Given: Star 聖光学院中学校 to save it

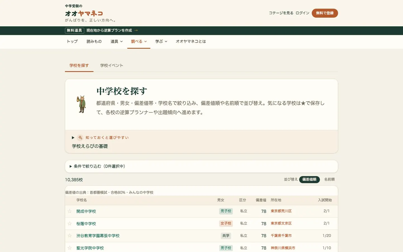Looking at the screenshot, I should [x=70, y=248].
